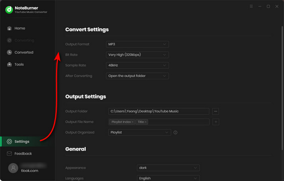Click inside the Output File Name field
Image resolution: width=284 pixels, height=181 pixels.
pyautogui.click(x=159, y=122)
